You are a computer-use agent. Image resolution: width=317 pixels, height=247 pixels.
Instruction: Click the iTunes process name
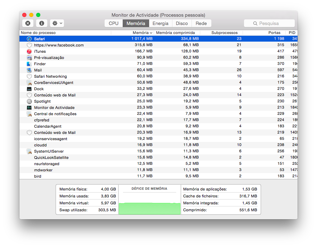coord(40,51)
